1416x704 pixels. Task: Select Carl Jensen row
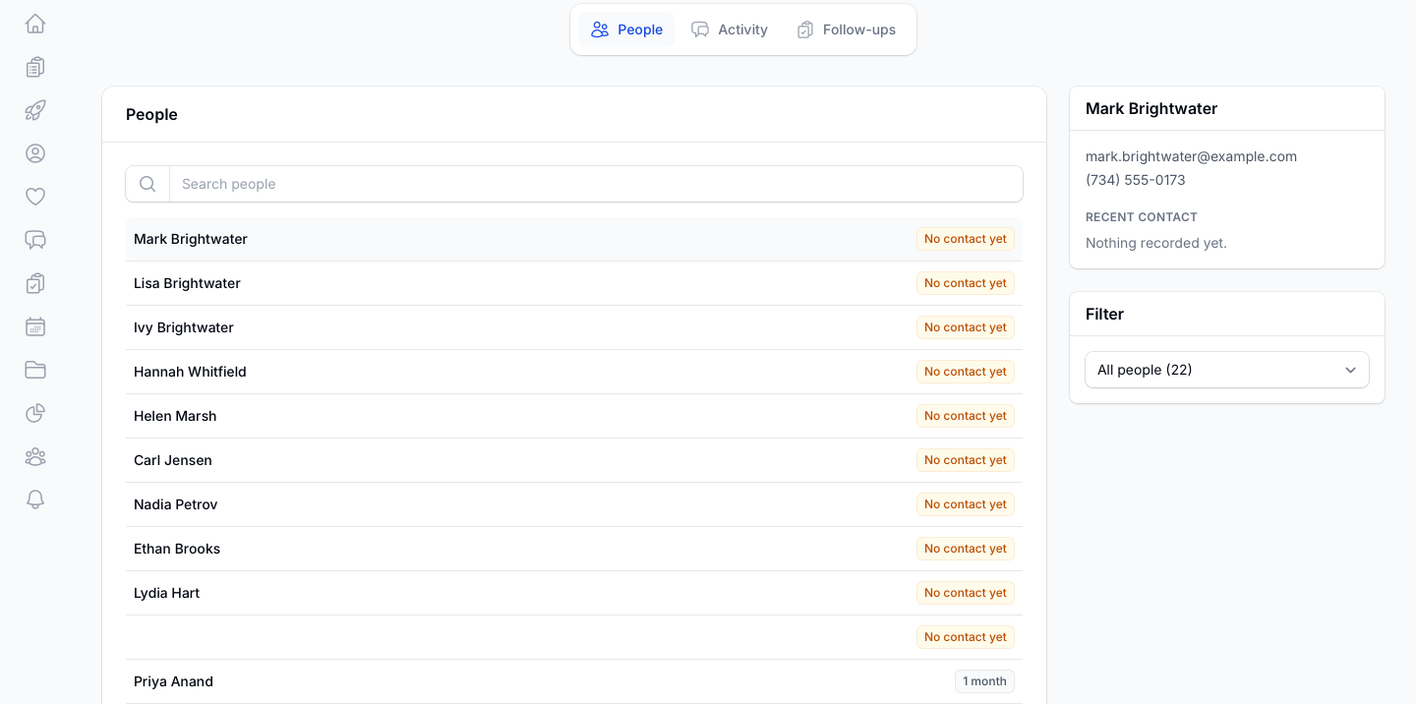(574, 460)
